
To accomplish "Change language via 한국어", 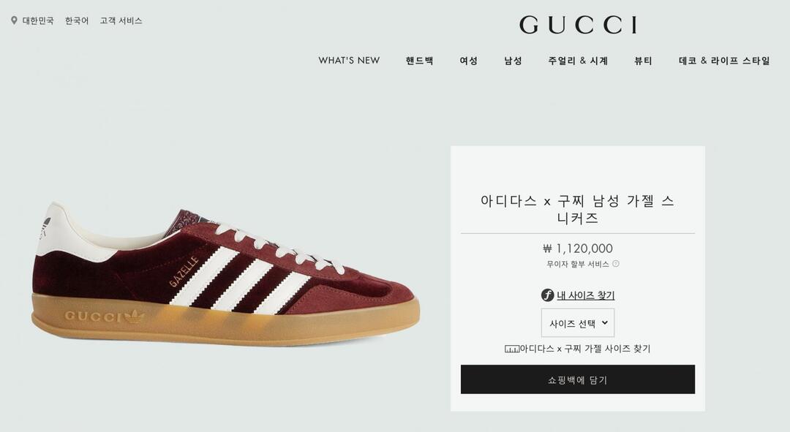I will [77, 20].
